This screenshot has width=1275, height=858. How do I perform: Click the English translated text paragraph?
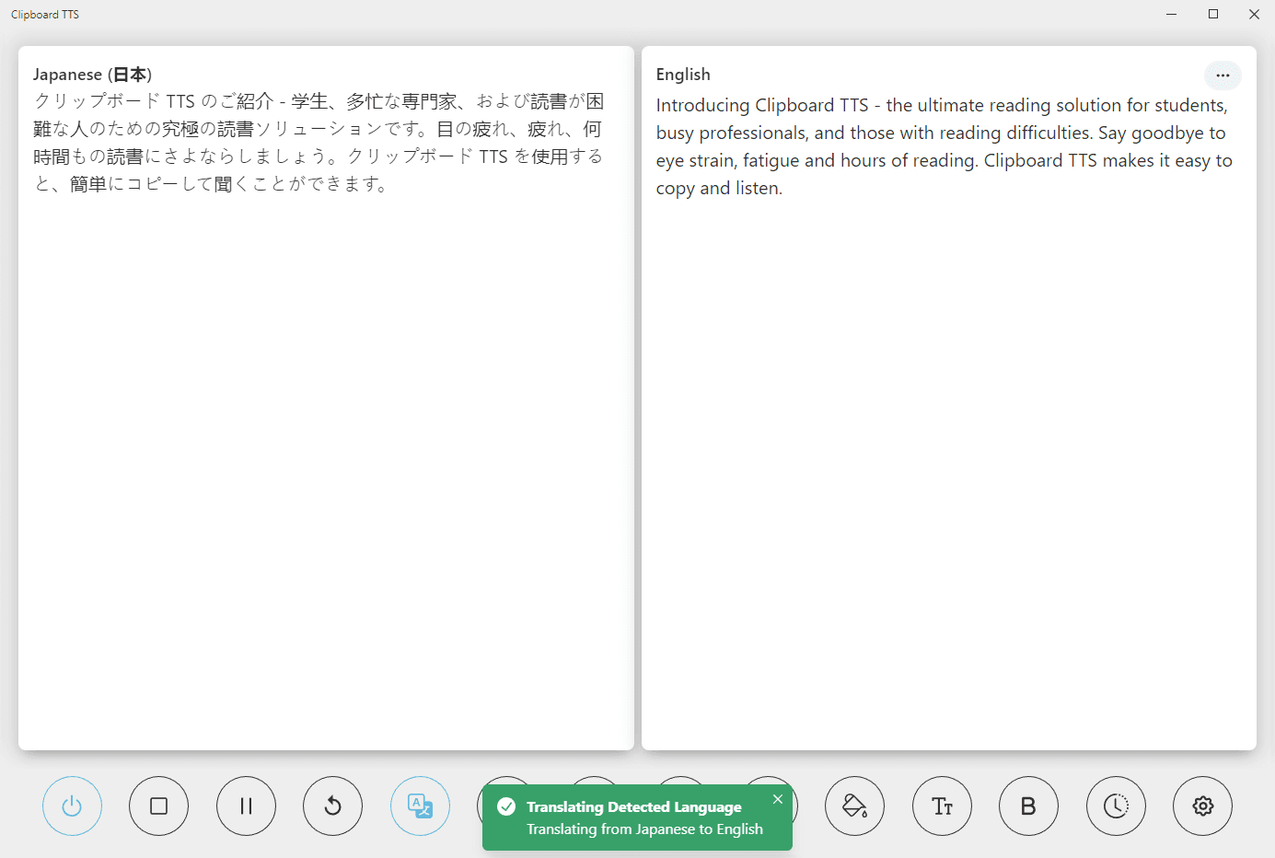click(x=943, y=146)
